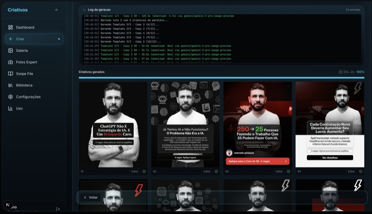Image resolution: width=372 pixels, height=214 pixels.
Task: Click the Criativos logo title
Action: [x=18, y=10]
